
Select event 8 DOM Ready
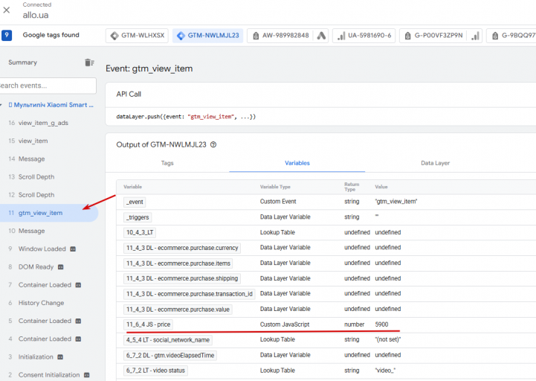click(x=49, y=266)
